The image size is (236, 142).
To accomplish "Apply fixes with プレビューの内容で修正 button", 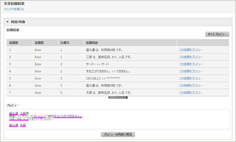I will click(118, 135).
